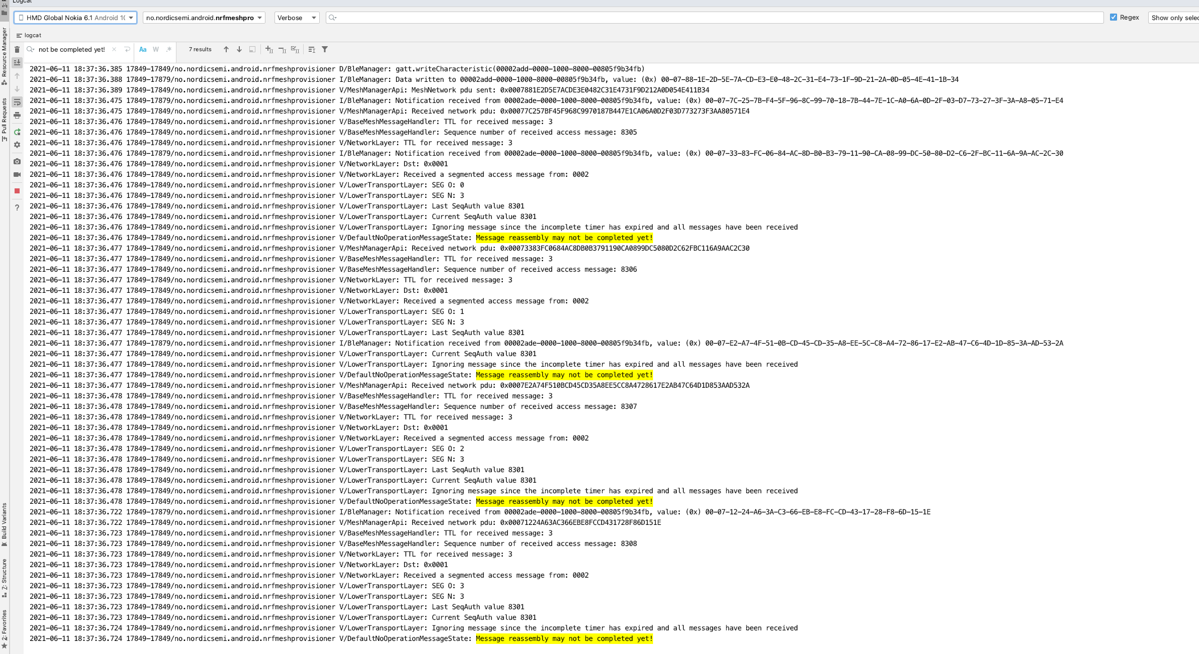Toggle regex mode in find bar
This screenshot has height=654, width=1199.
pyautogui.click(x=169, y=49)
